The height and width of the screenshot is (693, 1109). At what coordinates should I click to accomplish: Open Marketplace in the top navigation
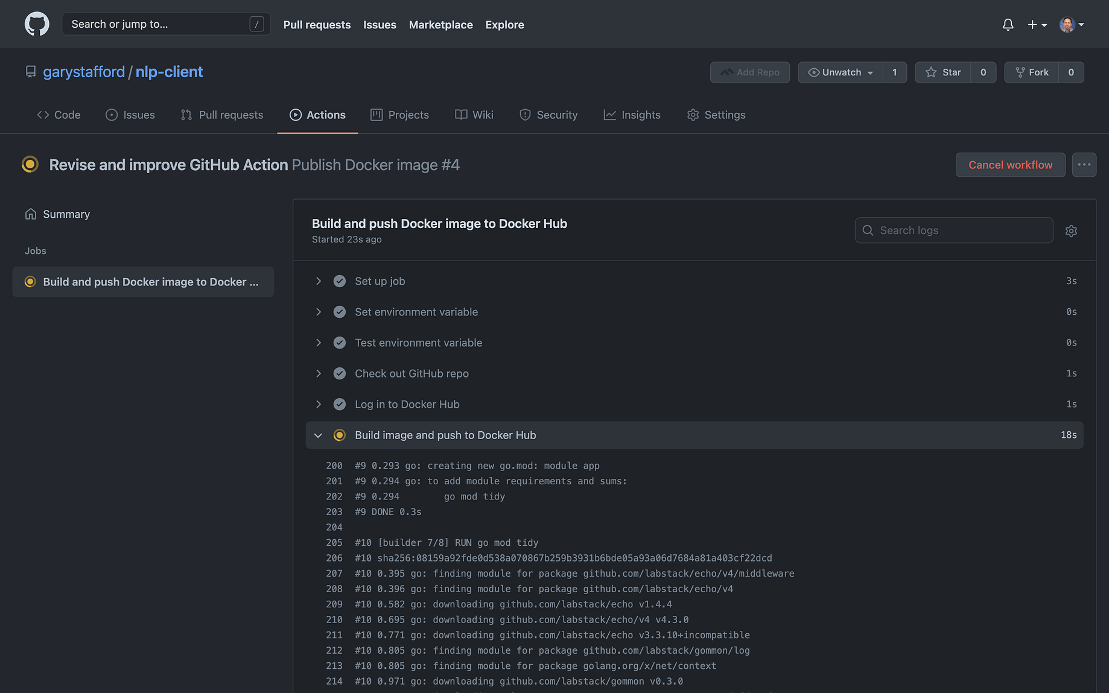[x=440, y=25]
